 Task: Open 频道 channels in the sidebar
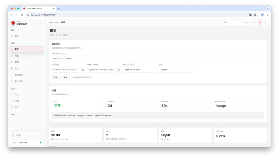pyautogui.click(x=27, y=56)
